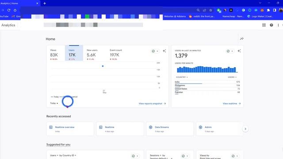This screenshot has width=283, height=159.
Task: Open the Google apps grid icon
Action: coord(264,25)
